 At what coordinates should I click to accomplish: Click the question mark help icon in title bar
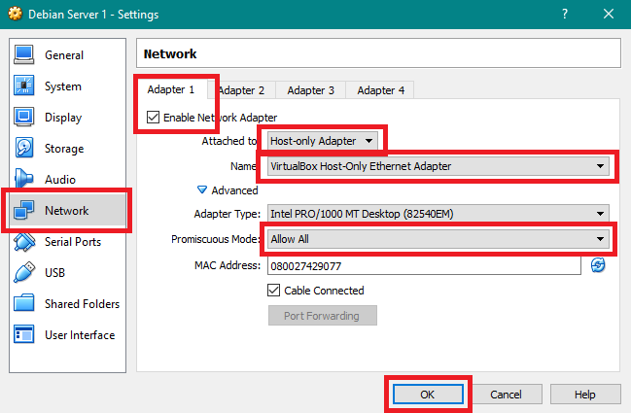(565, 14)
